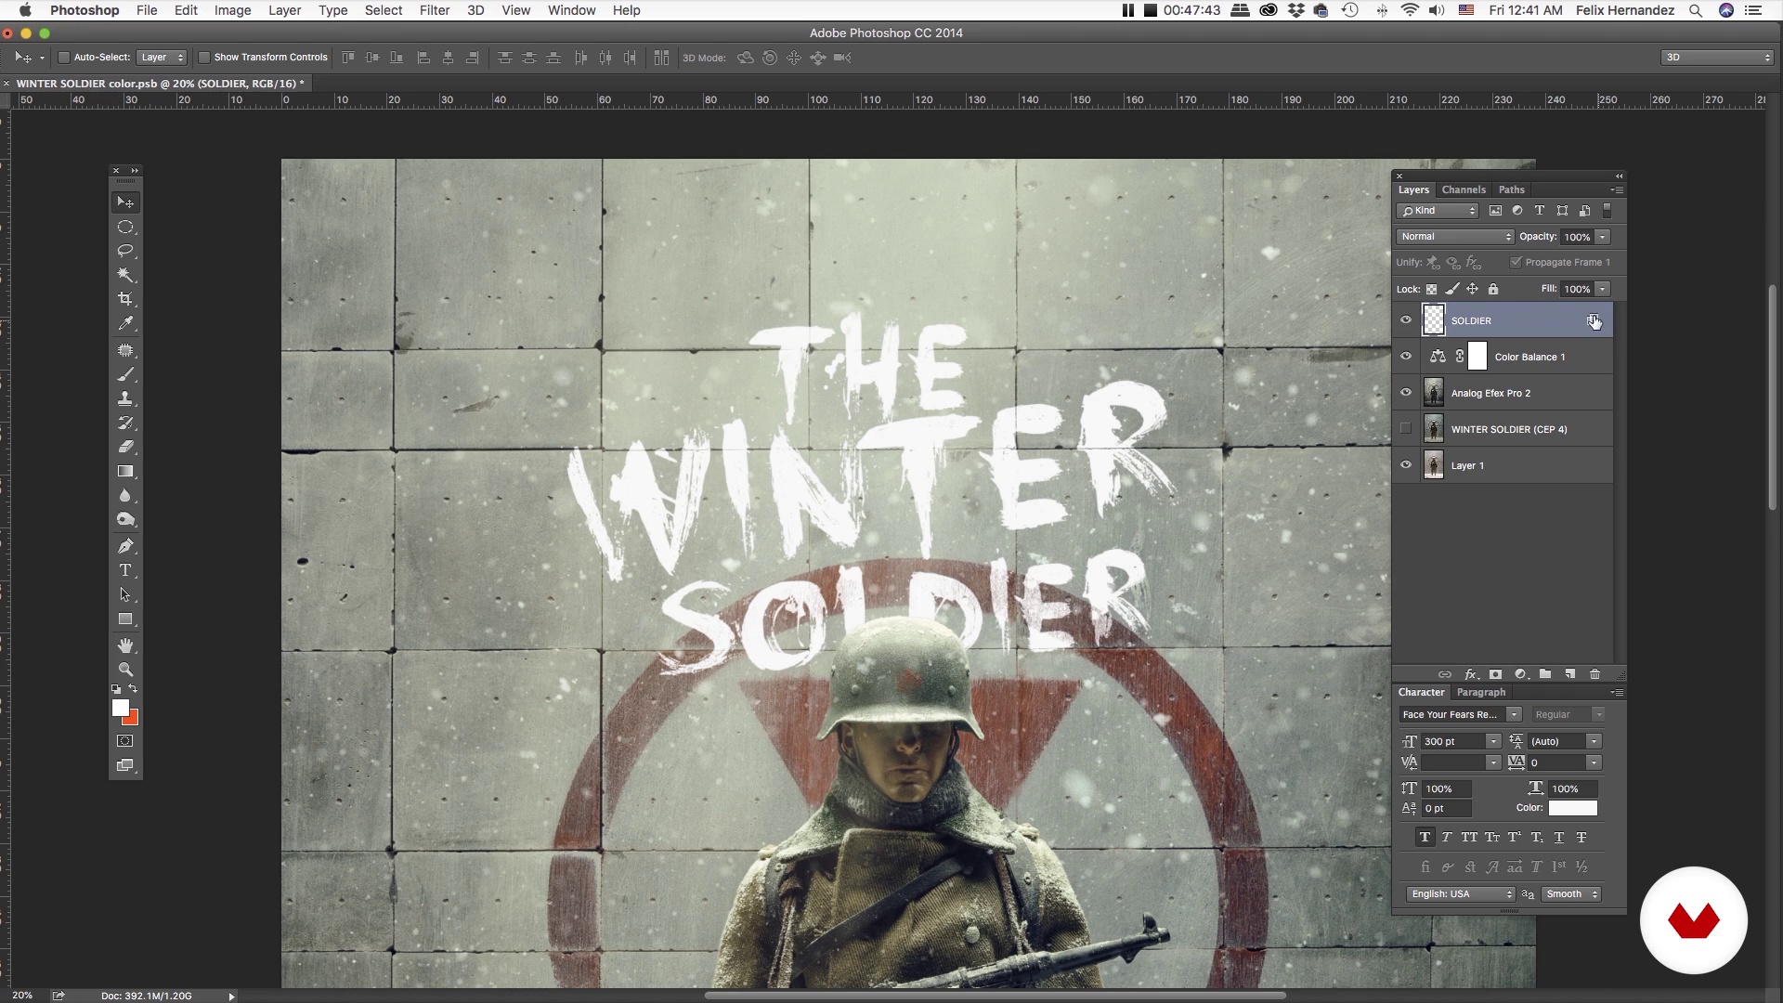Select the Crop tool
This screenshot has height=1003, width=1783.
125,299
